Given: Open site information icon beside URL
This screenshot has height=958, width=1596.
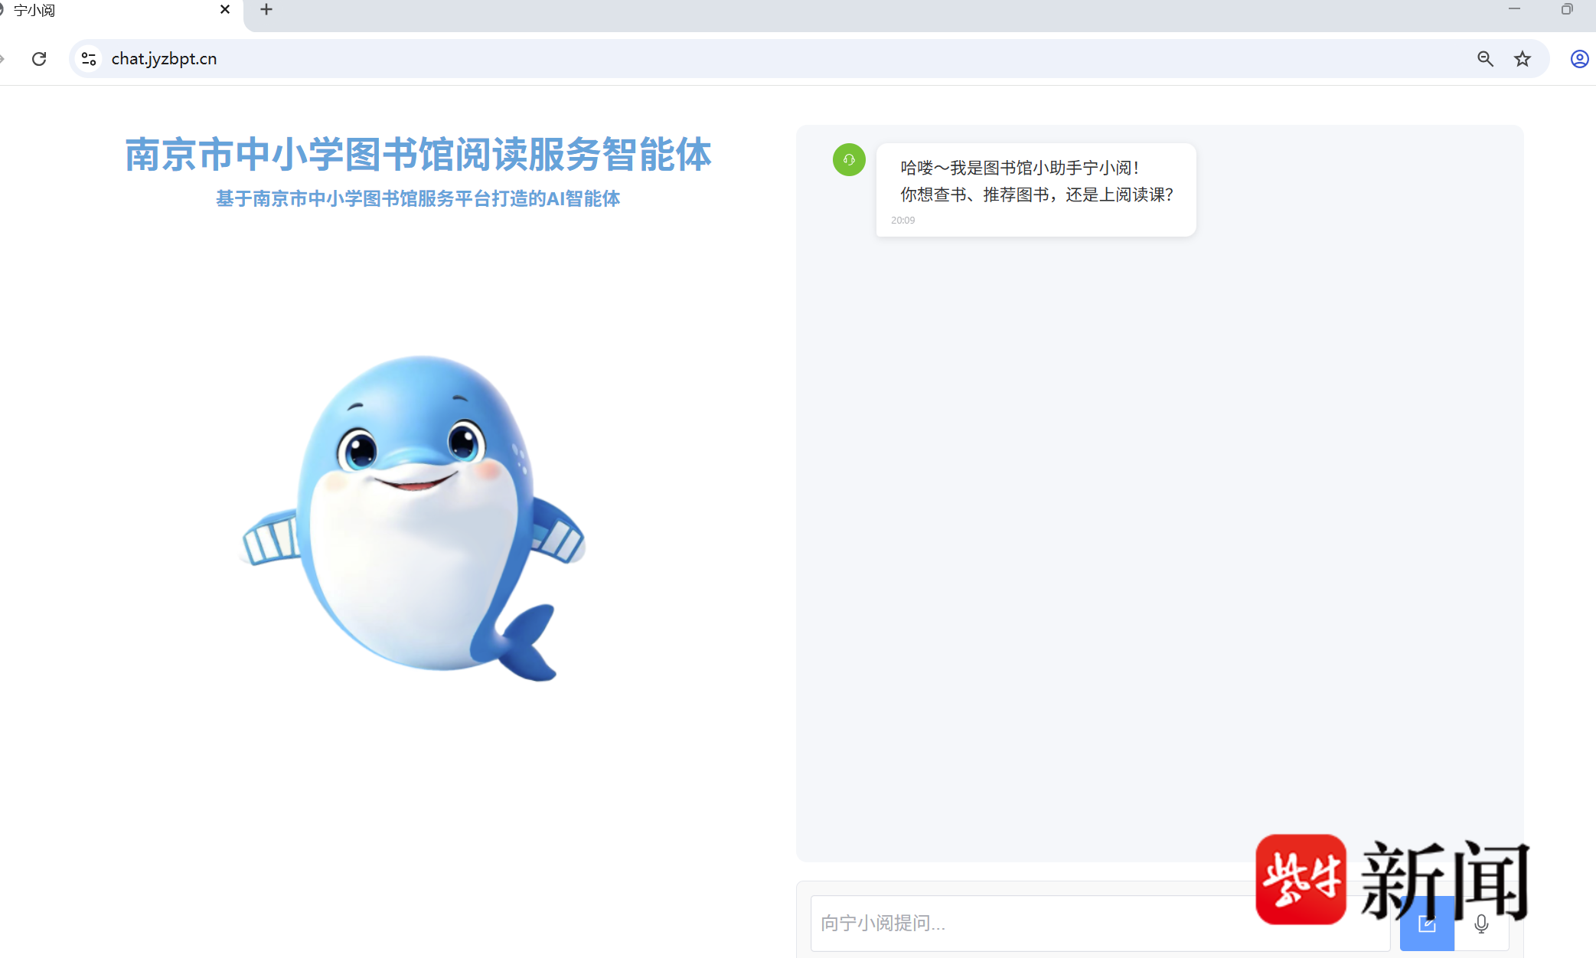Looking at the screenshot, I should coord(89,59).
